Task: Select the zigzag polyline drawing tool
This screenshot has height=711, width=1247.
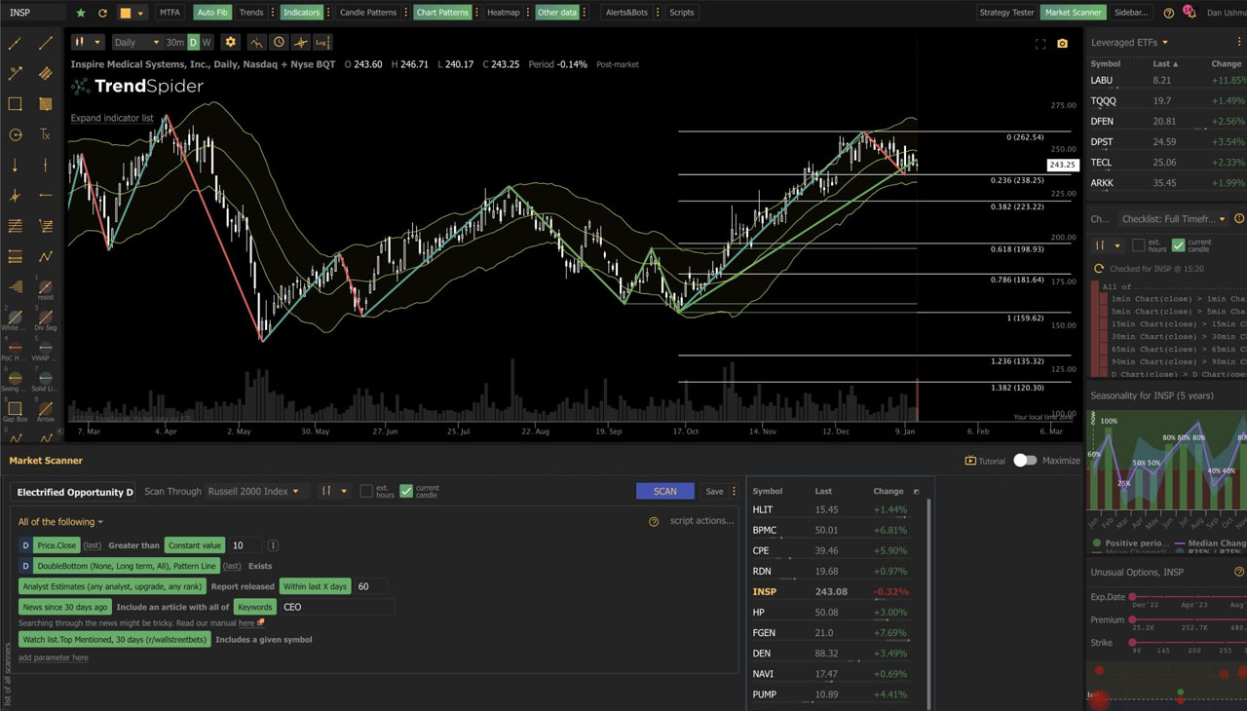Action: [45, 256]
